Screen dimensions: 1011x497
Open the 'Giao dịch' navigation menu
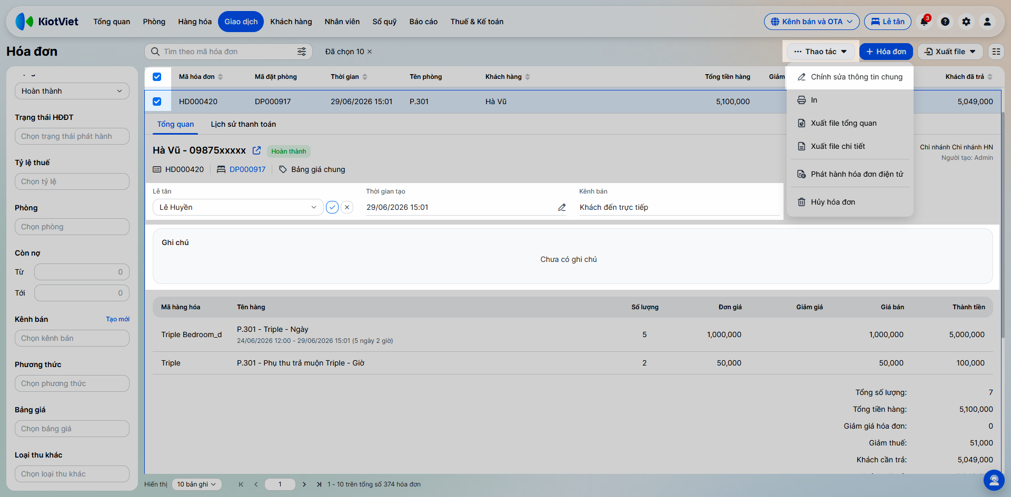point(241,22)
